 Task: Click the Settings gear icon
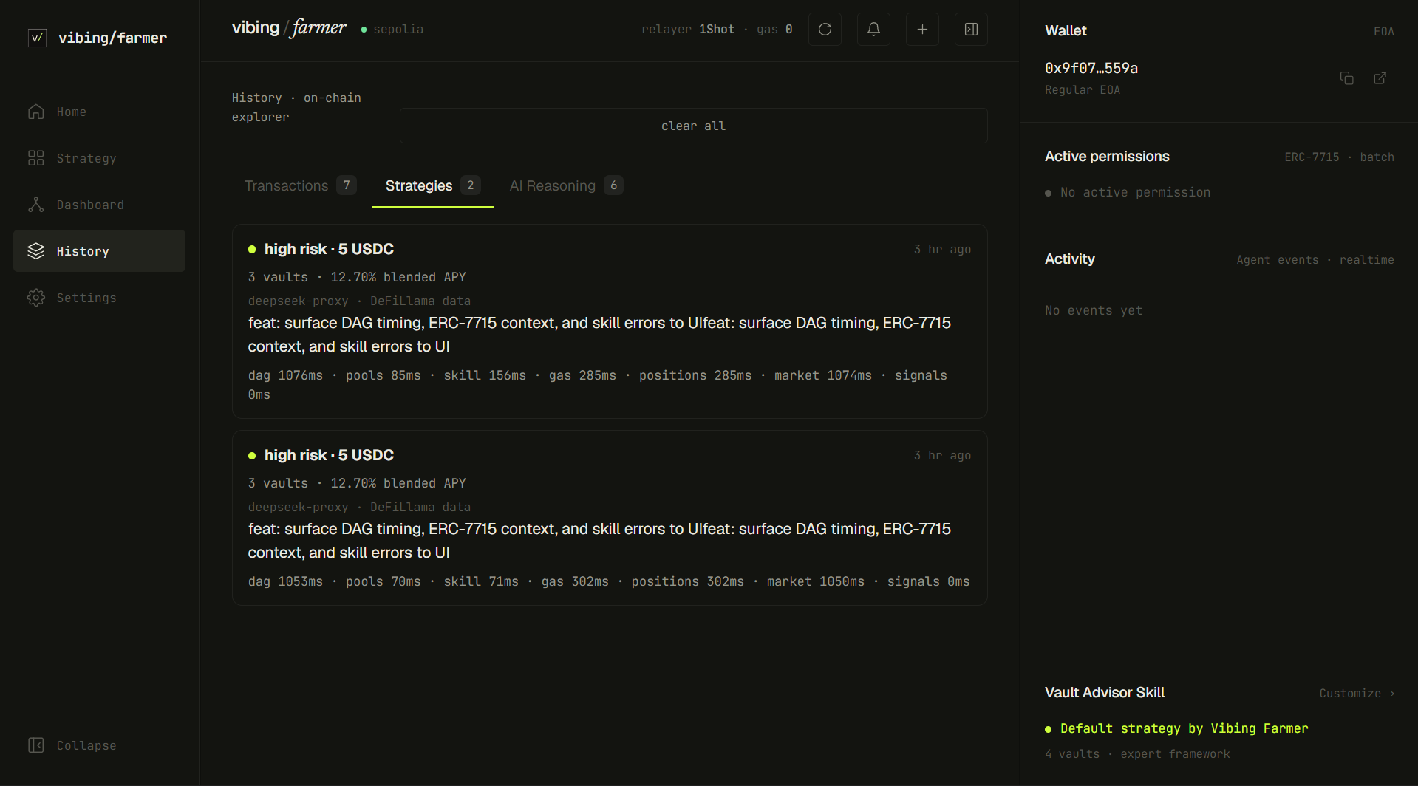36,298
